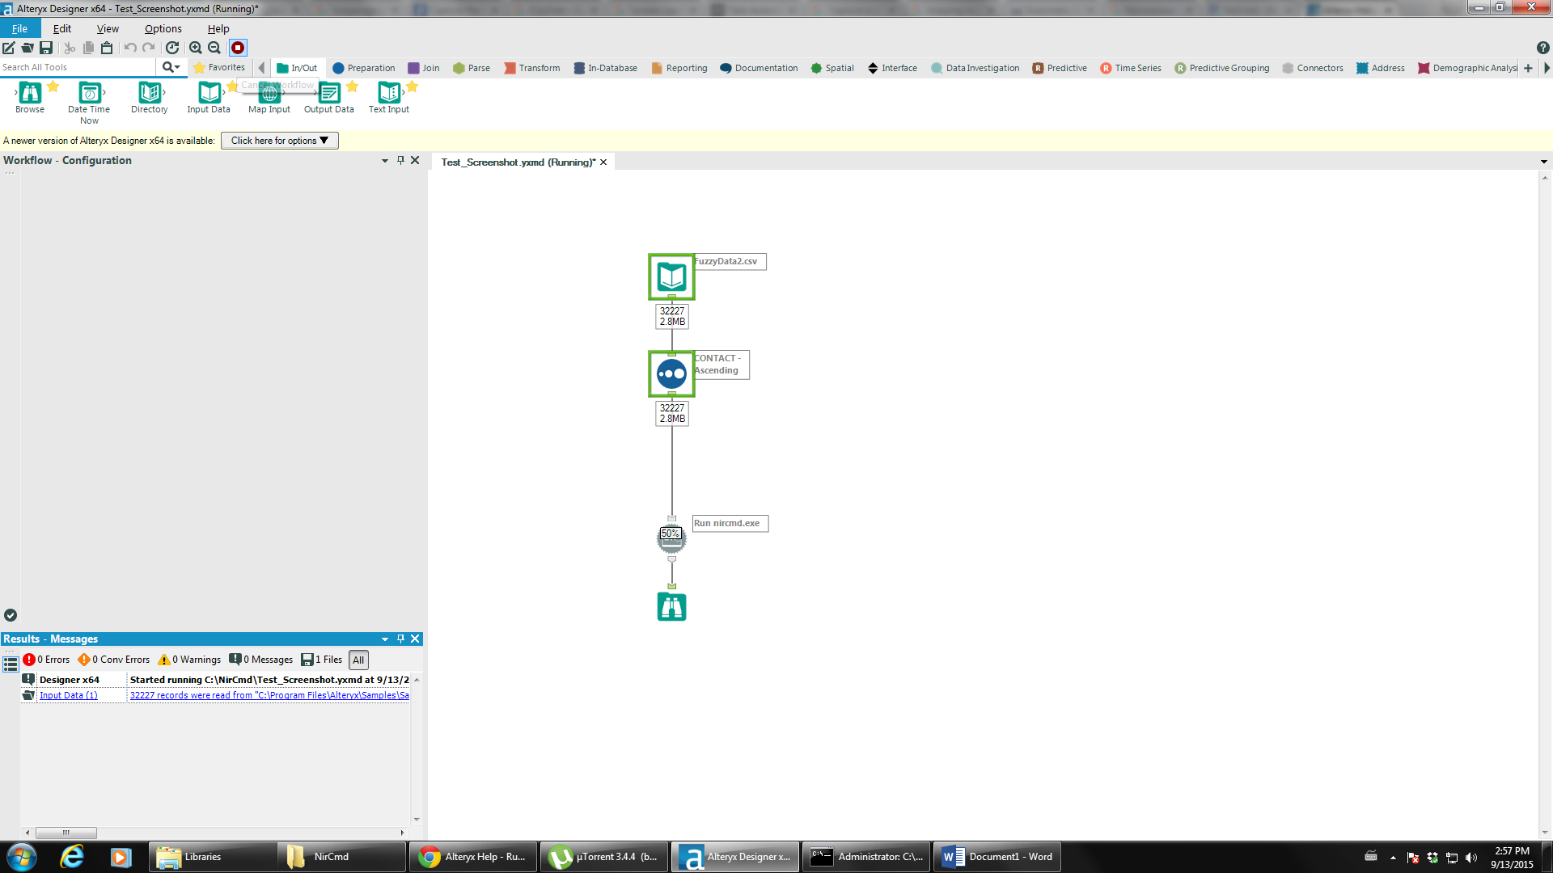Screen dimensions: 1553x873
Task: Switch to Preparation tool category
Action: tap(363, 68)
